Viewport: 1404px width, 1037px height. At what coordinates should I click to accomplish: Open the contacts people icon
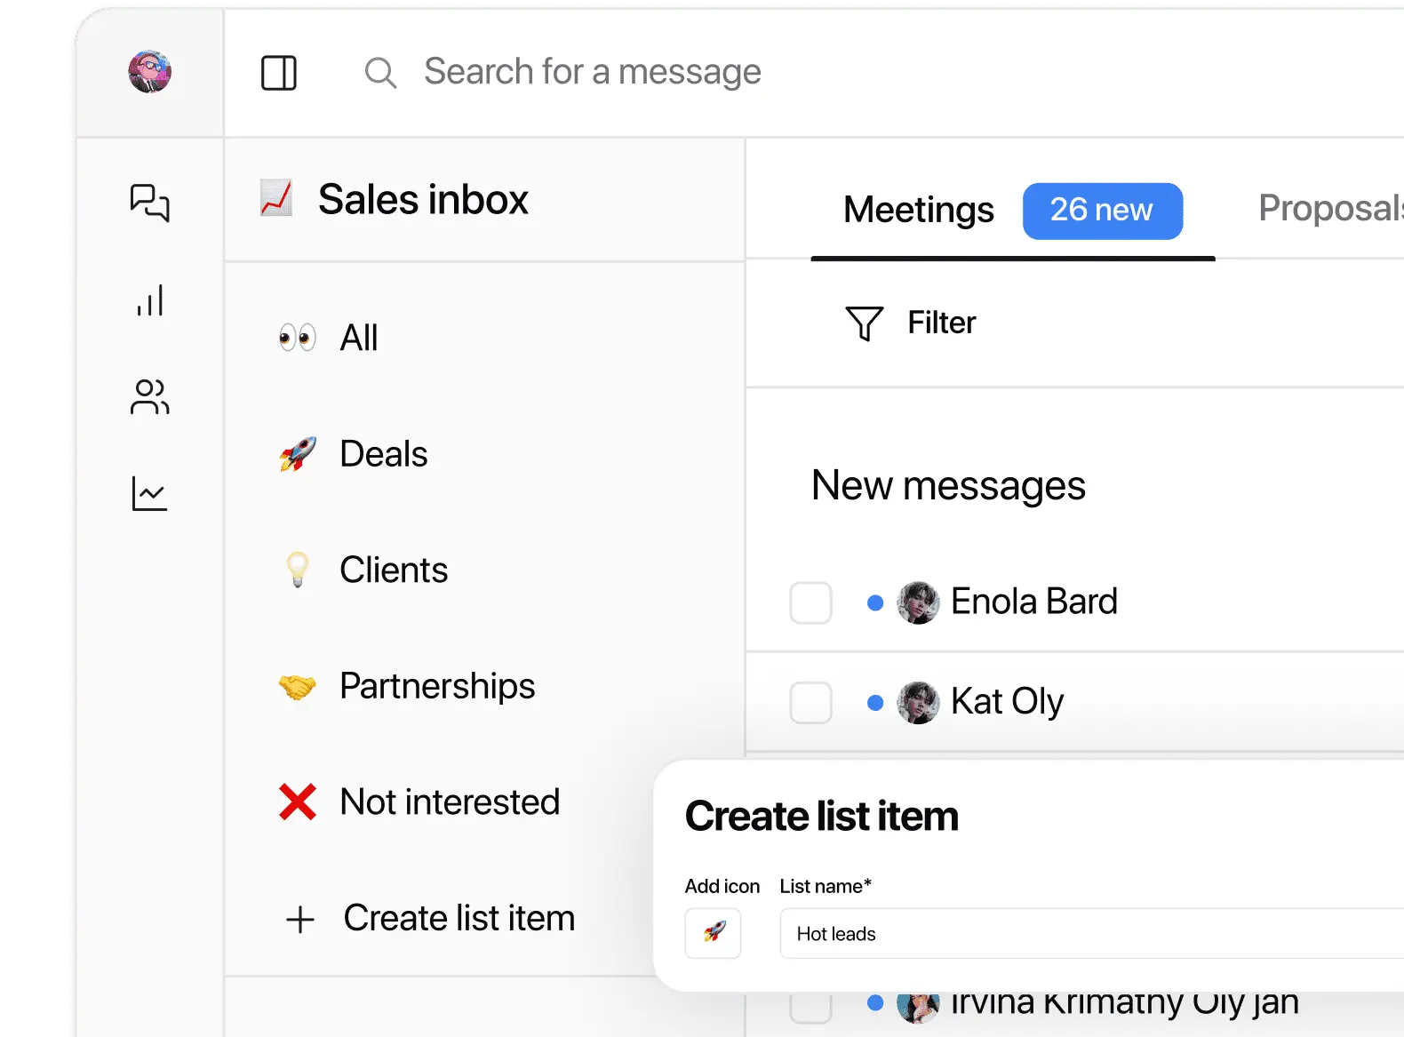click(149, 396)
